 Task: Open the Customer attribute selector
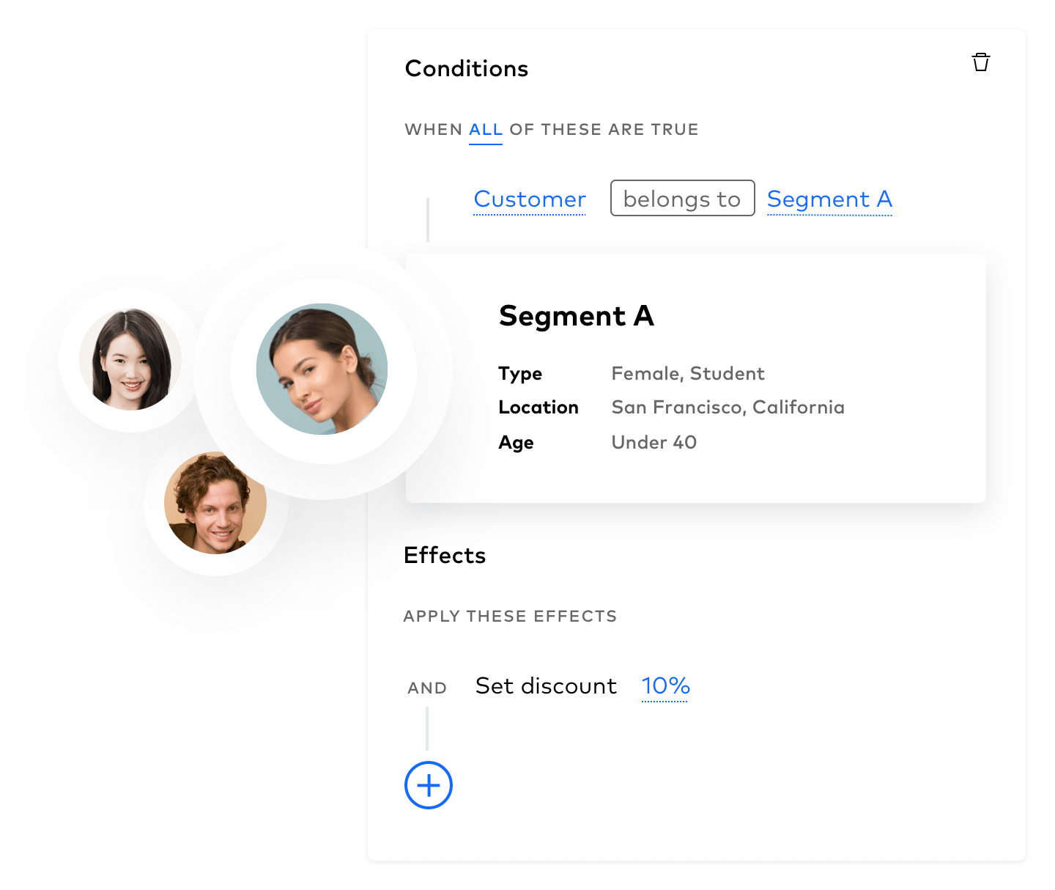[530, 199]
